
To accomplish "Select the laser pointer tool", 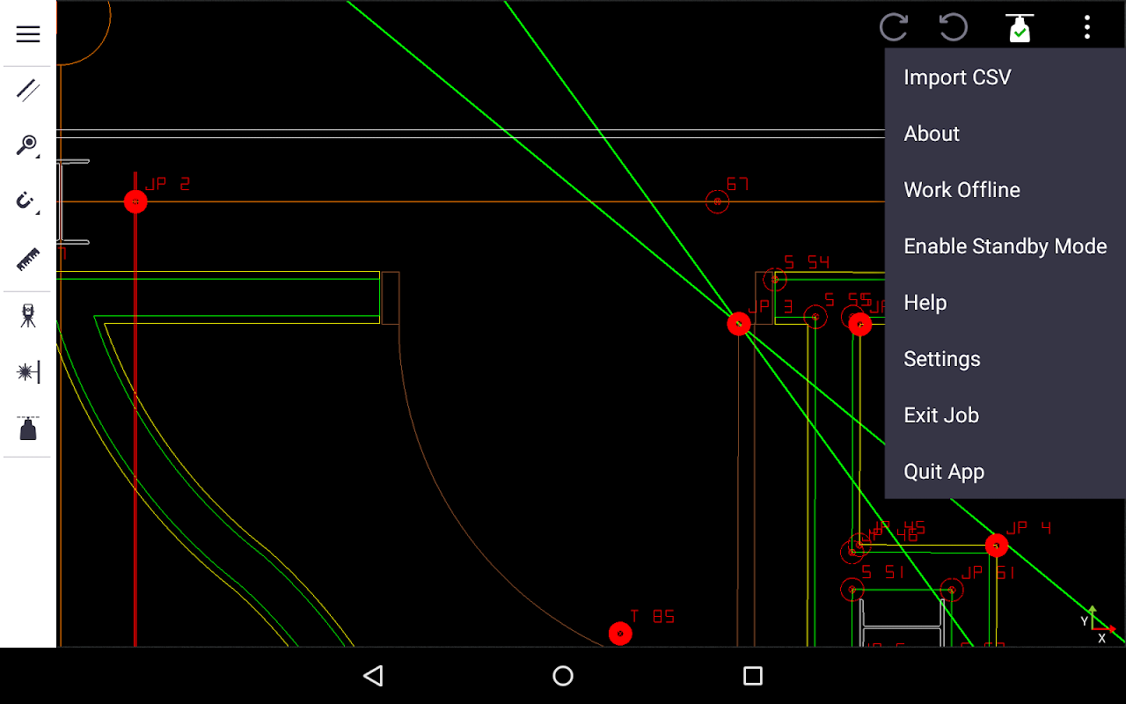I will (28, 372).
